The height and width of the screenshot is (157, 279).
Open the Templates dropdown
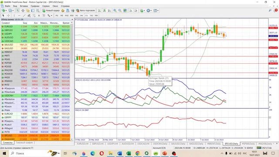pyautogui.click(x=156, y=10)
